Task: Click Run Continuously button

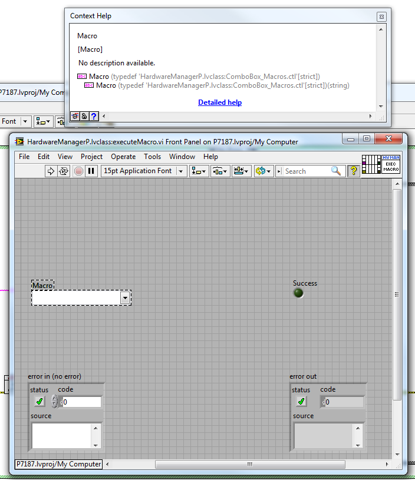Action: (64, 171)
